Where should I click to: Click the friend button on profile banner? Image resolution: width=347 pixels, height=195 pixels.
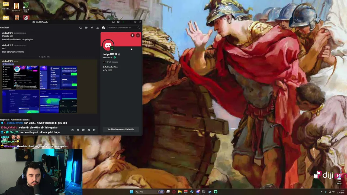tap(133, 35)
